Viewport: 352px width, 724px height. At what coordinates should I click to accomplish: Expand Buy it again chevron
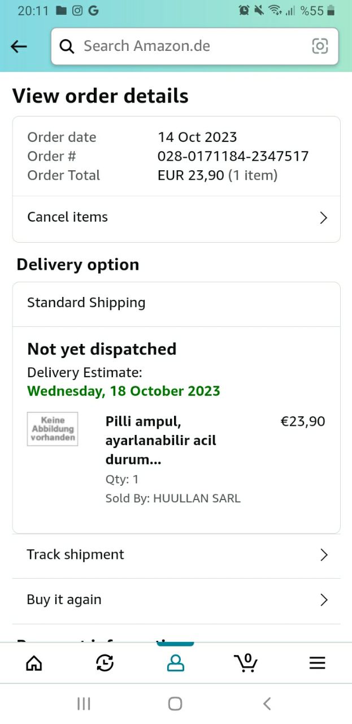324,600
